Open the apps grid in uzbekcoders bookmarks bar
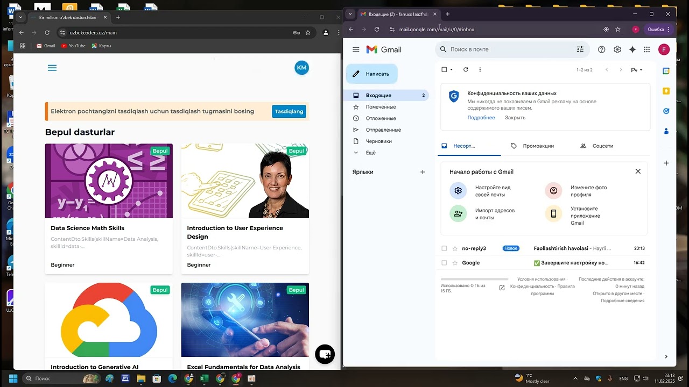 click(23, 46)
